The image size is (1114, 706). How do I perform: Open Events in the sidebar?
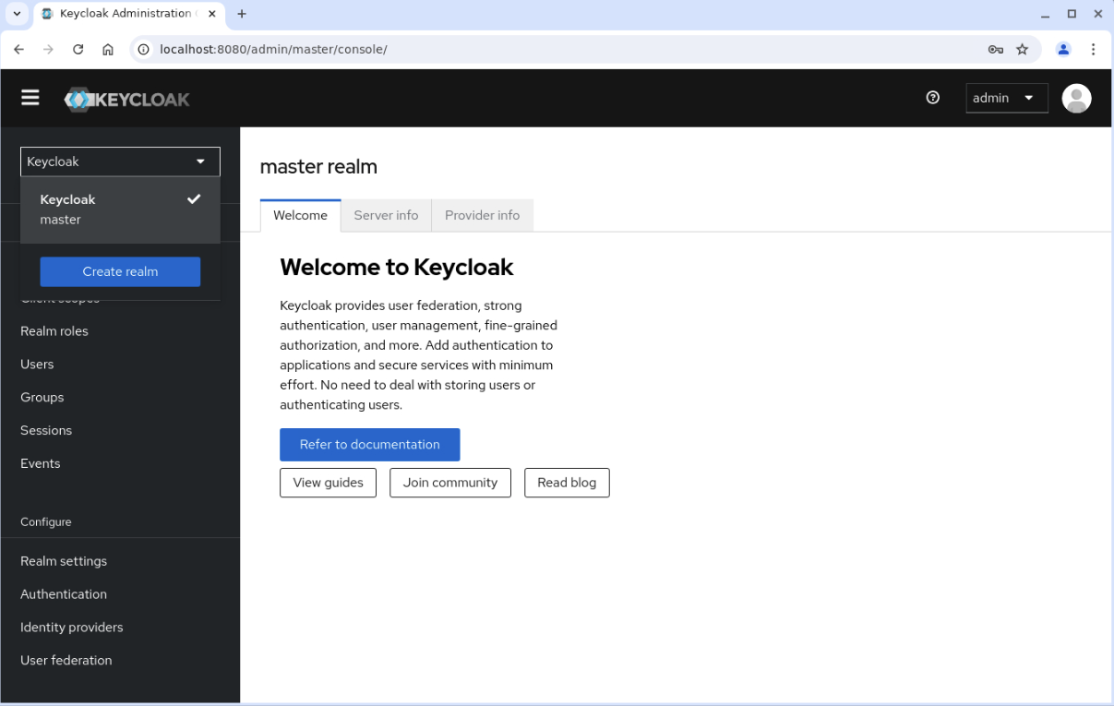pos(41,464)
